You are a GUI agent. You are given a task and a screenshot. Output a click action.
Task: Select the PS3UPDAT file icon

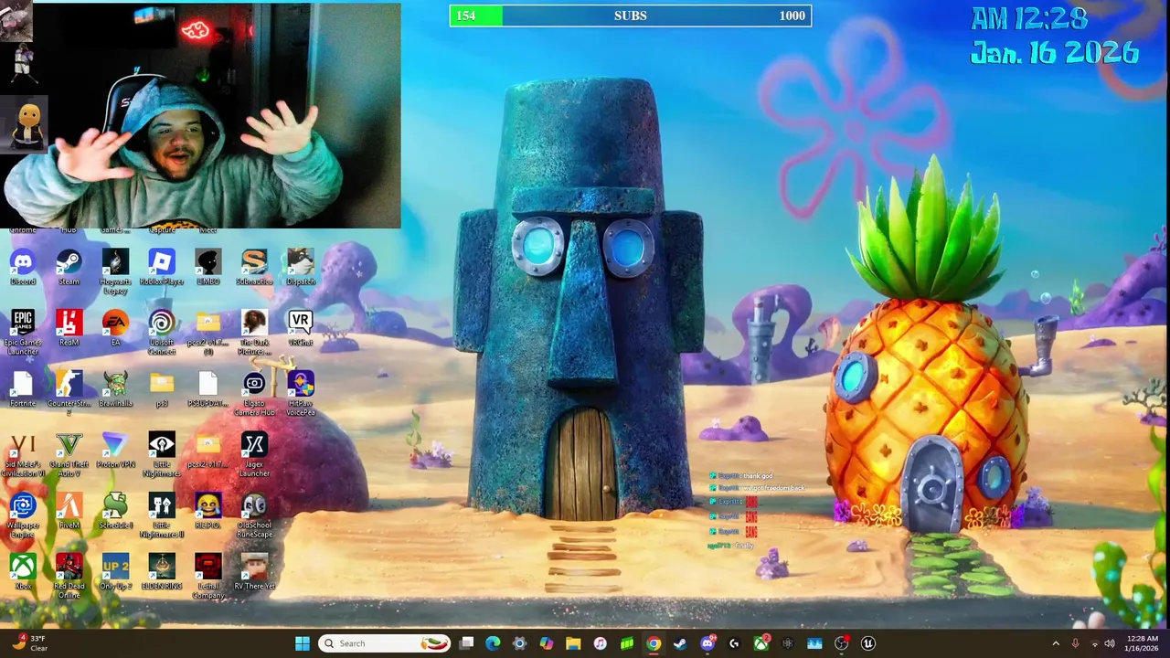pyautogui.click(x=207, y=388)
